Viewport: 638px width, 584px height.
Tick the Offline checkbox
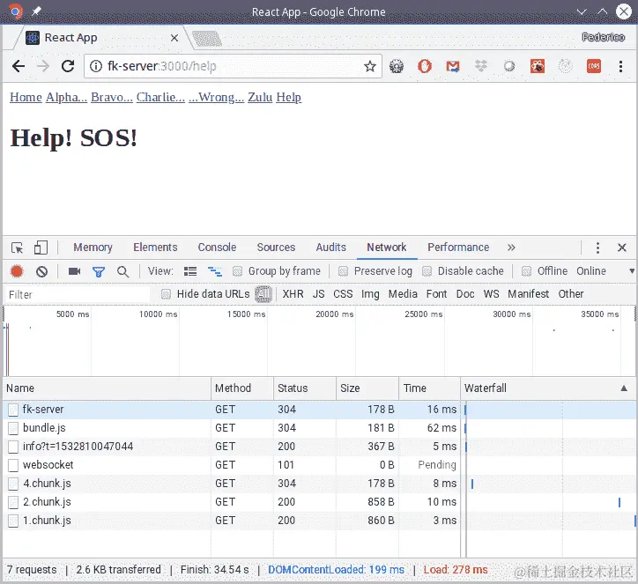[x=526, y=271]
